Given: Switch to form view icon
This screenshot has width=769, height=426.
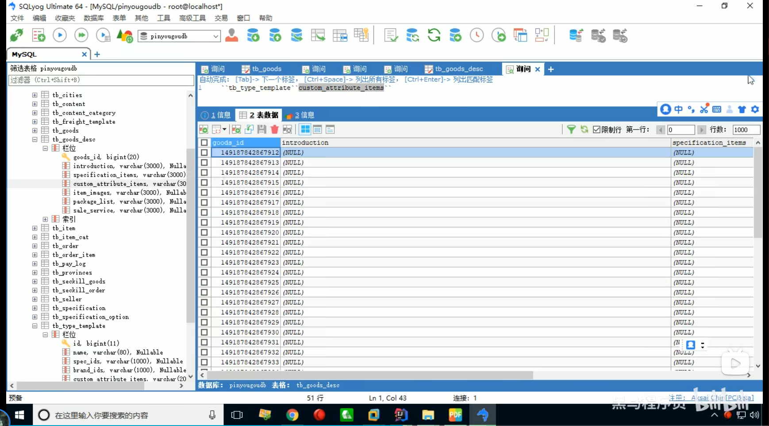Looking at the screenshot, I should (317, 129).
